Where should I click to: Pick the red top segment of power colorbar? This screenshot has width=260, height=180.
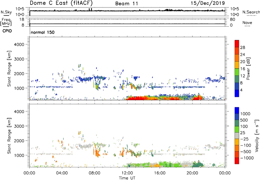[x=237, y=44]
